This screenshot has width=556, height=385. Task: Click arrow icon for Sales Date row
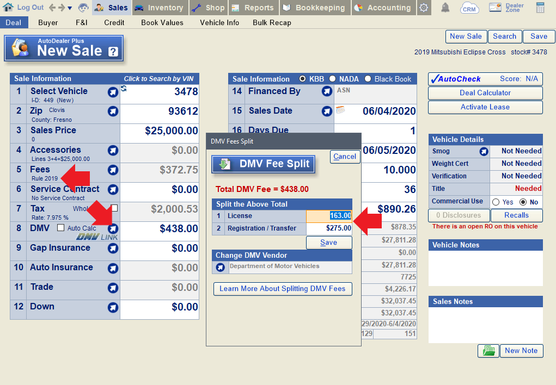pyautogui.click(x=327, y=111)
